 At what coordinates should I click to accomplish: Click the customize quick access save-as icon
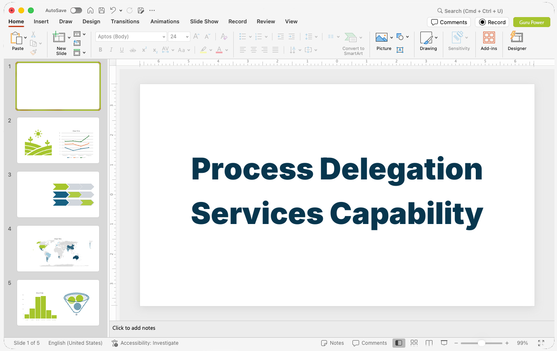coord(141,10)
